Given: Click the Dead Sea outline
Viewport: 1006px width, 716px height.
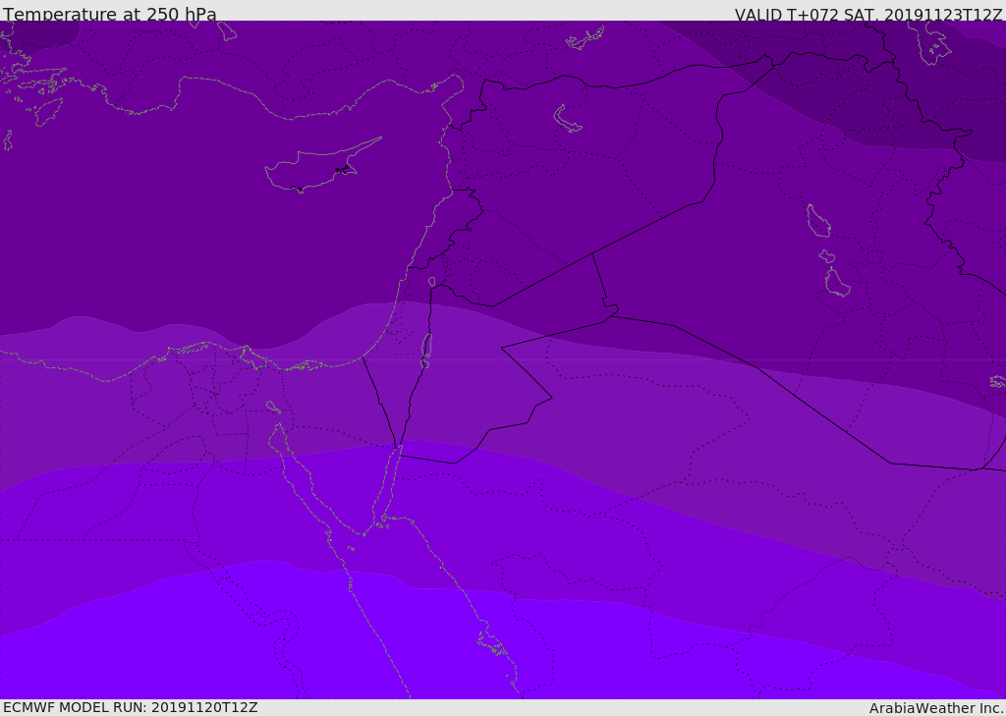Looking at the screenshot, I should pyautogui.click(x=426, y=350).
